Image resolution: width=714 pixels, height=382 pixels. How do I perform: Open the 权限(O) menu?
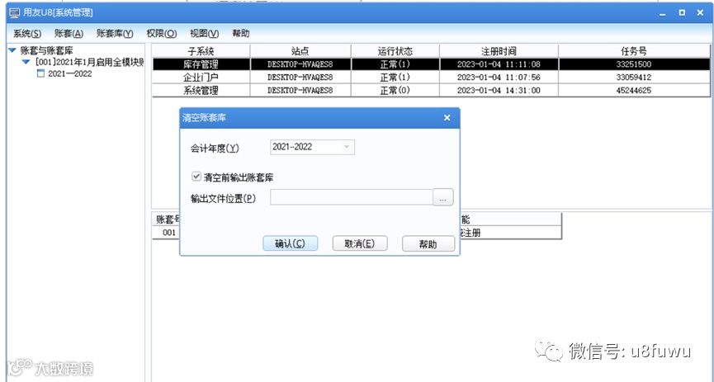[x=161, y=34]
